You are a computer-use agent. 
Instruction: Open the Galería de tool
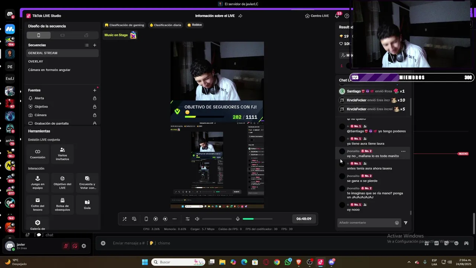click(38, 224)
